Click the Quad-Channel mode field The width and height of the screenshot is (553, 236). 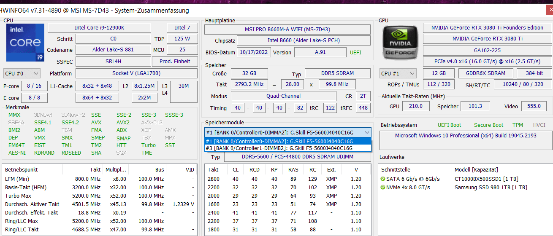[284, 96]
